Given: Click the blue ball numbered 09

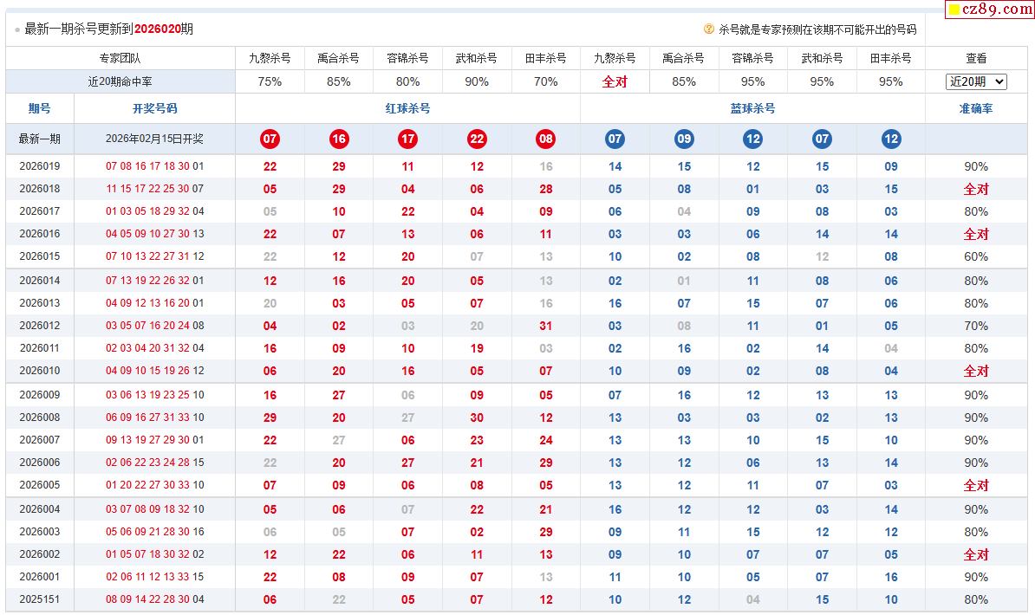Looking at the screenshot, I should (x=684, y=139).
